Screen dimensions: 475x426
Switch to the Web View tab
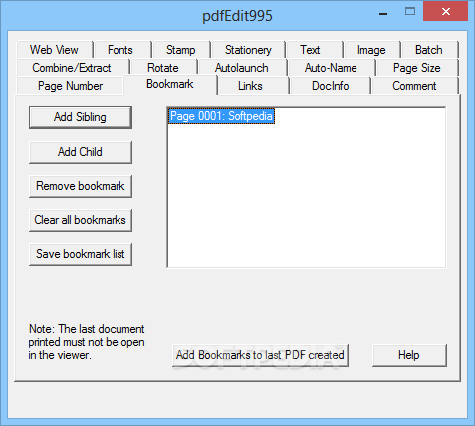coord(54,50)
